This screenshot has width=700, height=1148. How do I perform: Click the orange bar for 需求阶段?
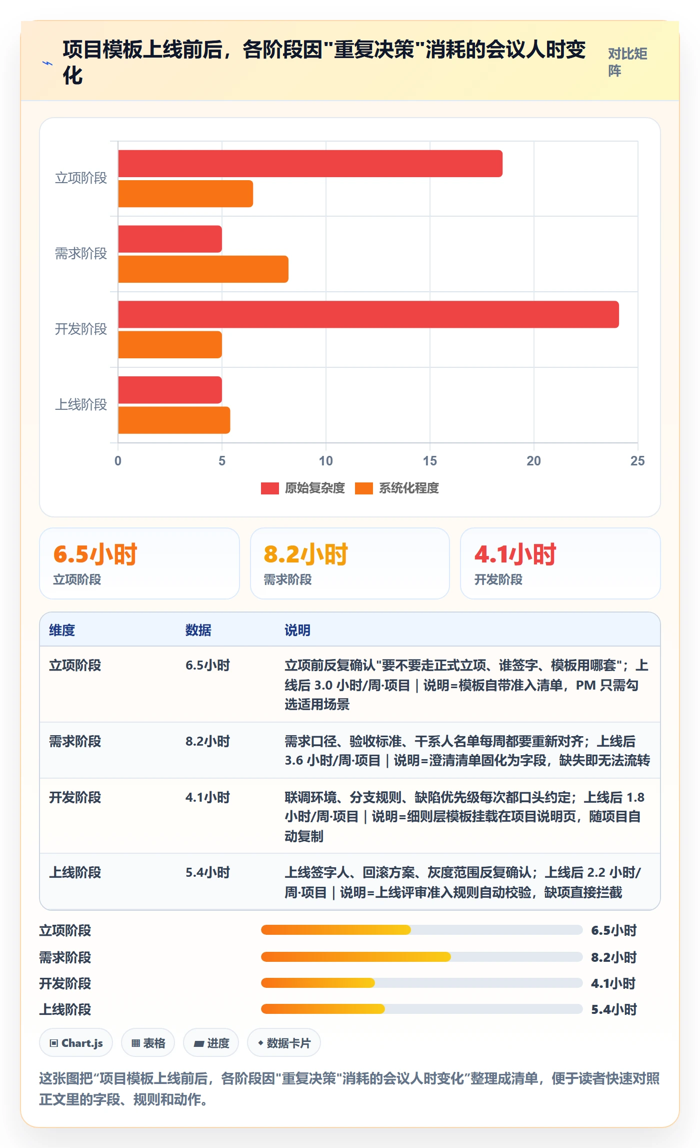click(203, 269)
